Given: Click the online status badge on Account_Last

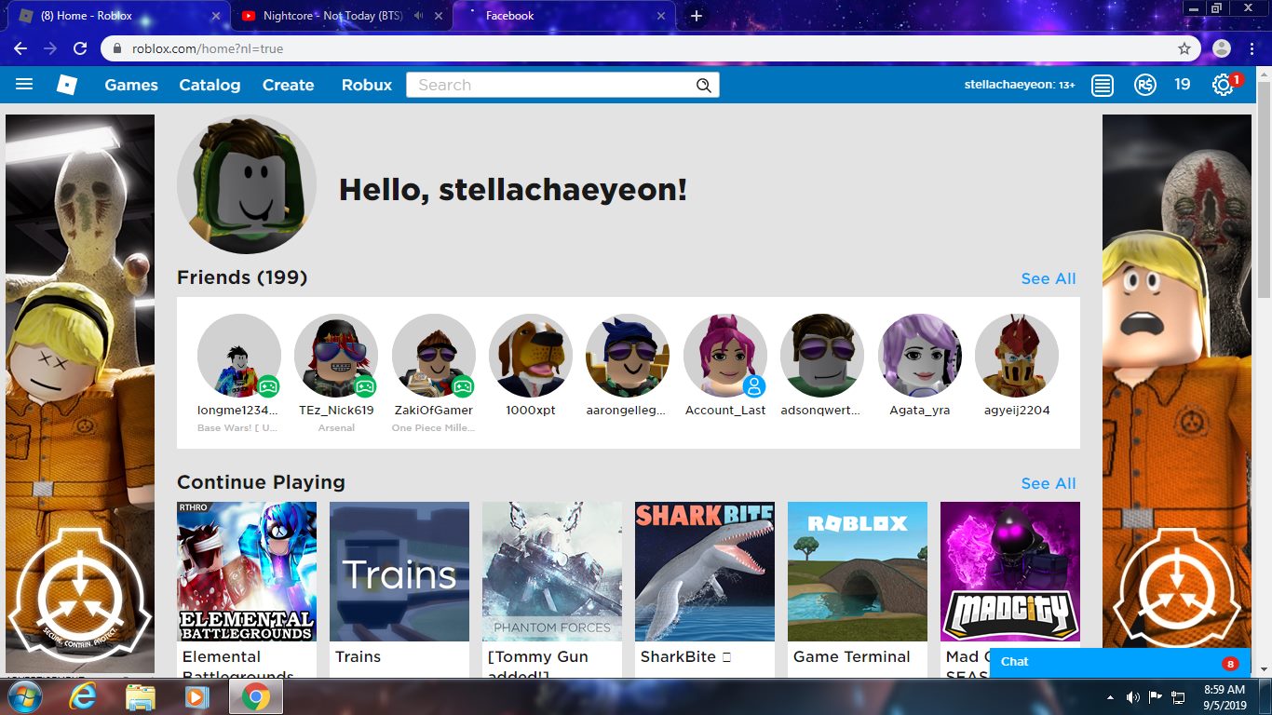Looking at the screenshot, I should (754, 385).
